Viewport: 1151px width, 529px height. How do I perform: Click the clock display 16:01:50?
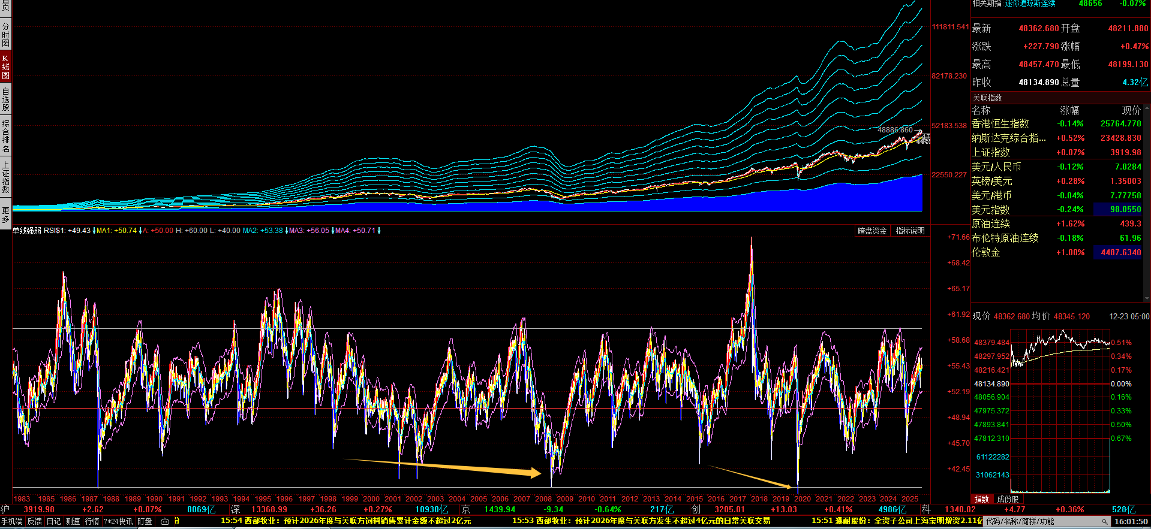click(x=1131, y=522)
